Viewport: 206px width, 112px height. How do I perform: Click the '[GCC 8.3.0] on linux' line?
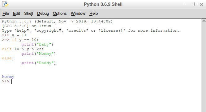pos(27,26)
